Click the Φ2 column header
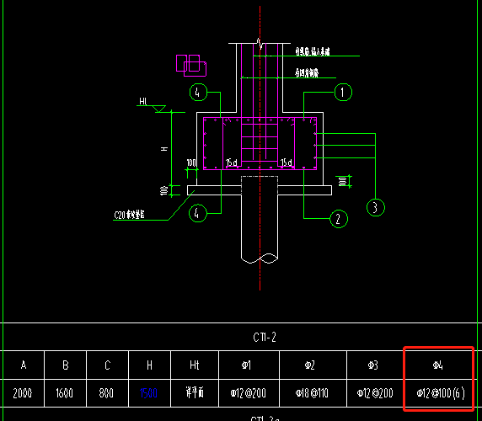This screenshot has width=482, height=421. 310,365
